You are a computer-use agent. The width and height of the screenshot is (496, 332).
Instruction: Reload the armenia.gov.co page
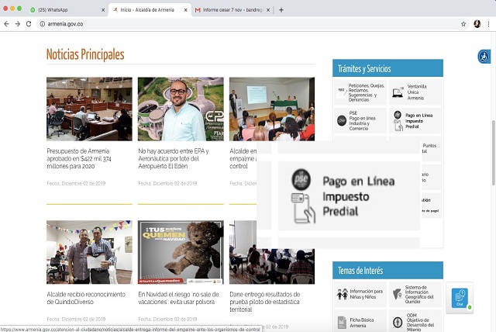29,24
